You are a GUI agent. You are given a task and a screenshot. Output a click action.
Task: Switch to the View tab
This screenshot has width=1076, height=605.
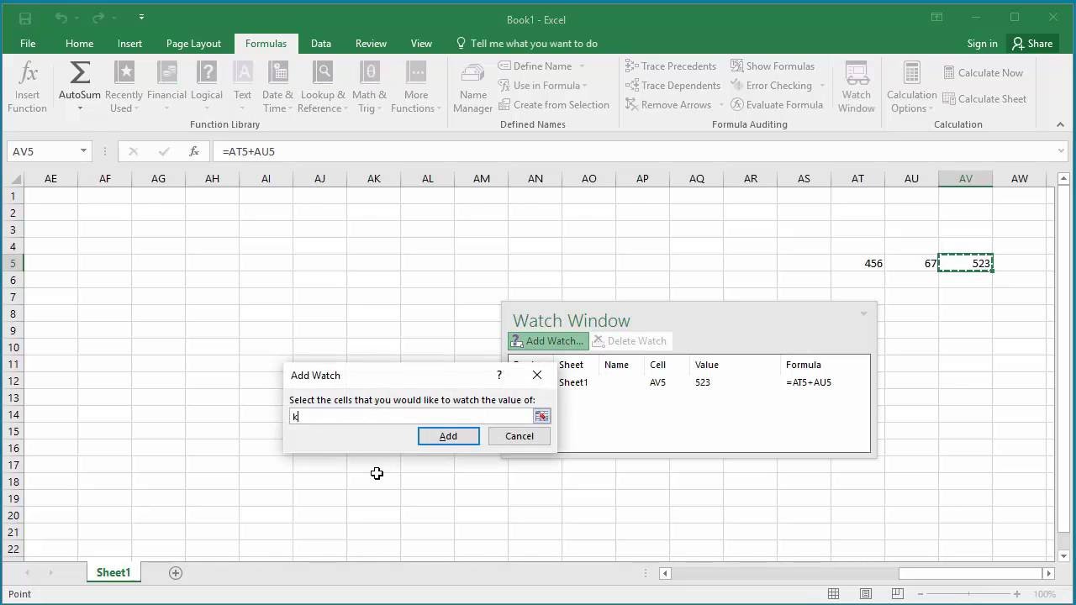421,44
